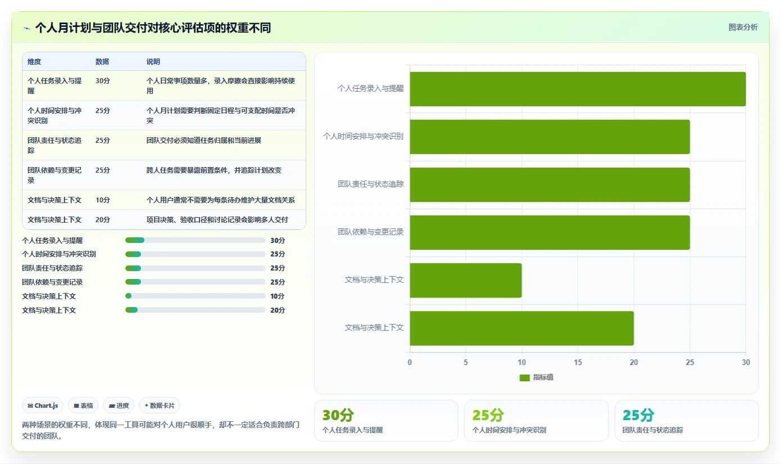Viewport: 781px width, 464px height.
Task: Select the 进度 chip
Action: click(119, 406)
